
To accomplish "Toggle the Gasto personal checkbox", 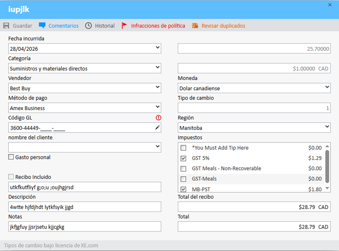I will pos(11,157).
